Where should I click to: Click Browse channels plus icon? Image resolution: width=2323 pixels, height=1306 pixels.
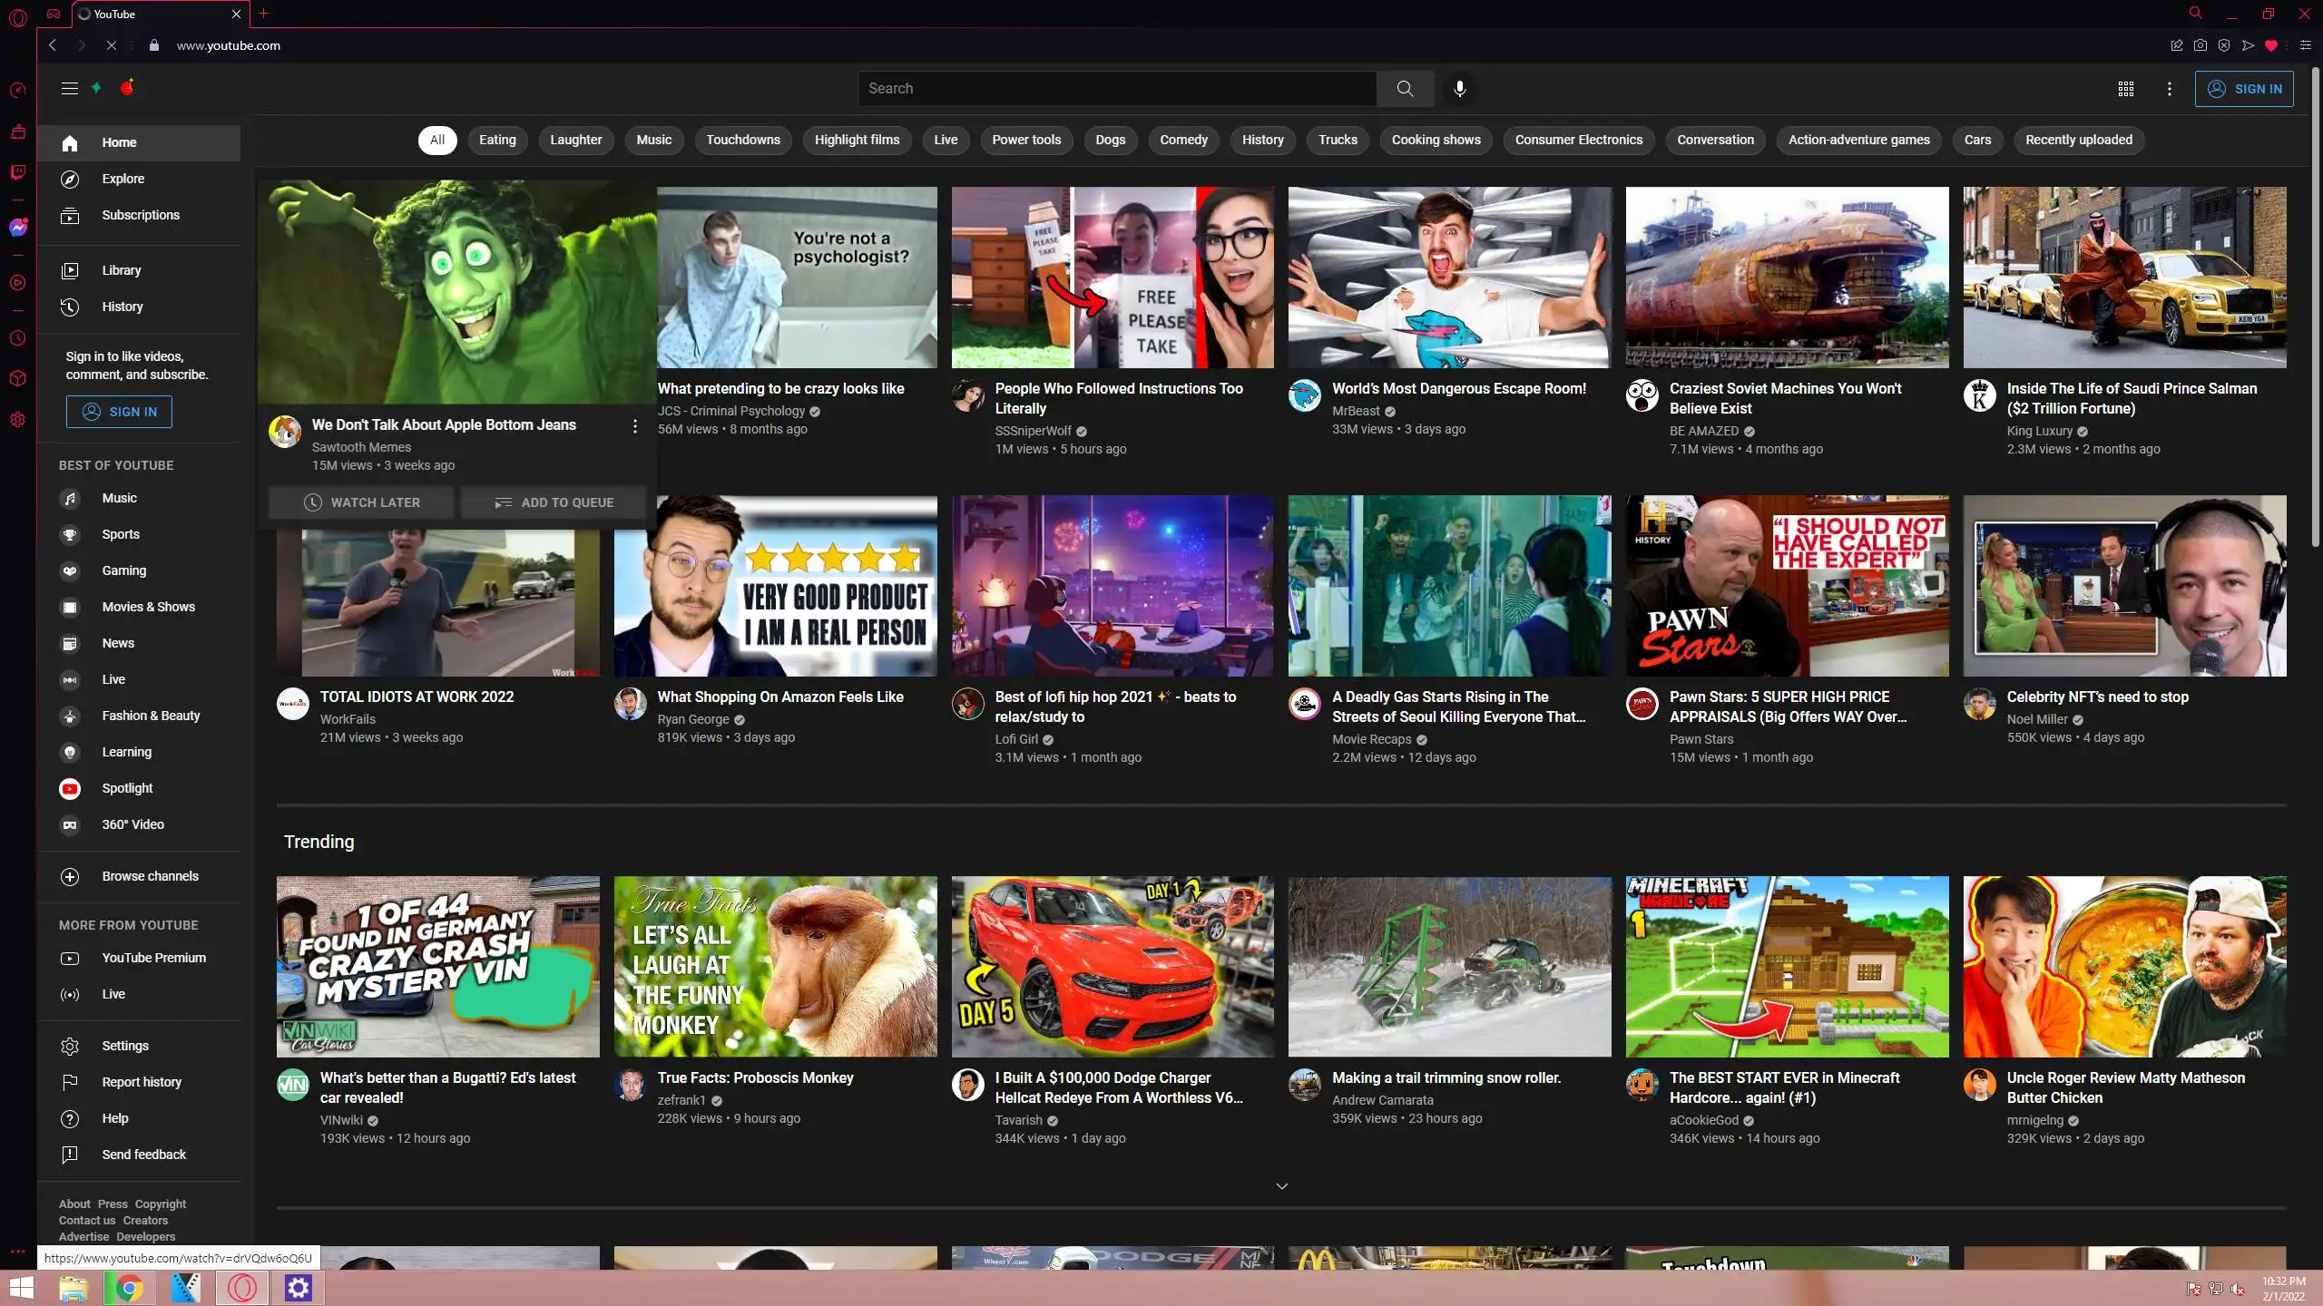pos(70,876)
